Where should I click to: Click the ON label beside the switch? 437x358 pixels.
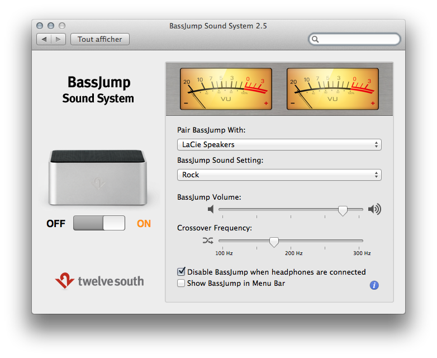point(144,224)
